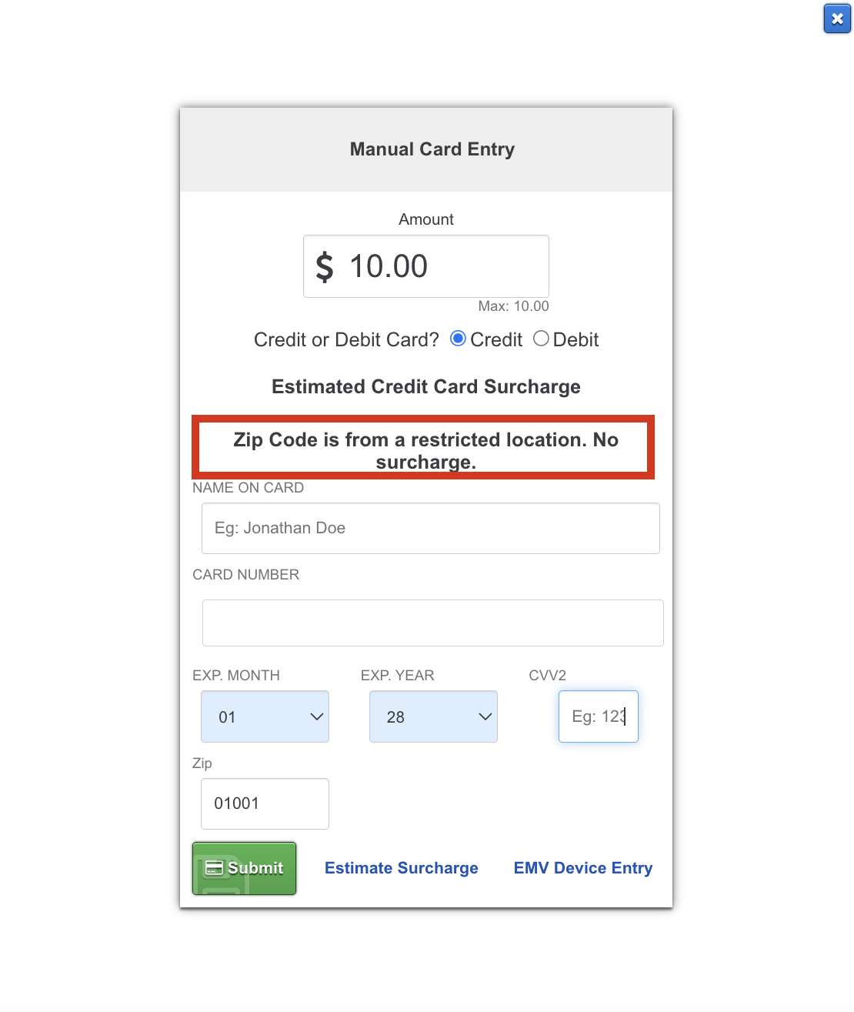Screen dimensions: 854x1012
Task: Click the EXP. MONTH dropdown chevron arrow
Action: pos(315,716)
